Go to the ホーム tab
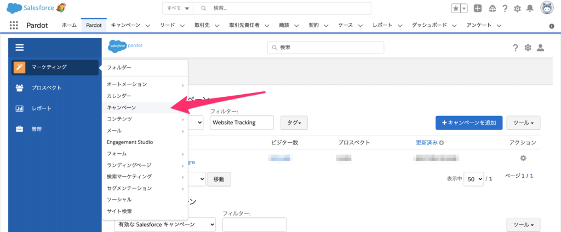 point(69,25)
